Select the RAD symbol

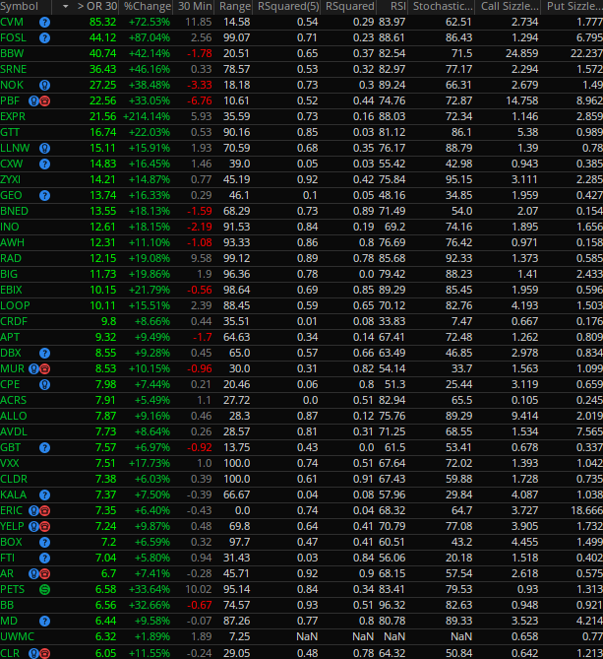point(11,259)
